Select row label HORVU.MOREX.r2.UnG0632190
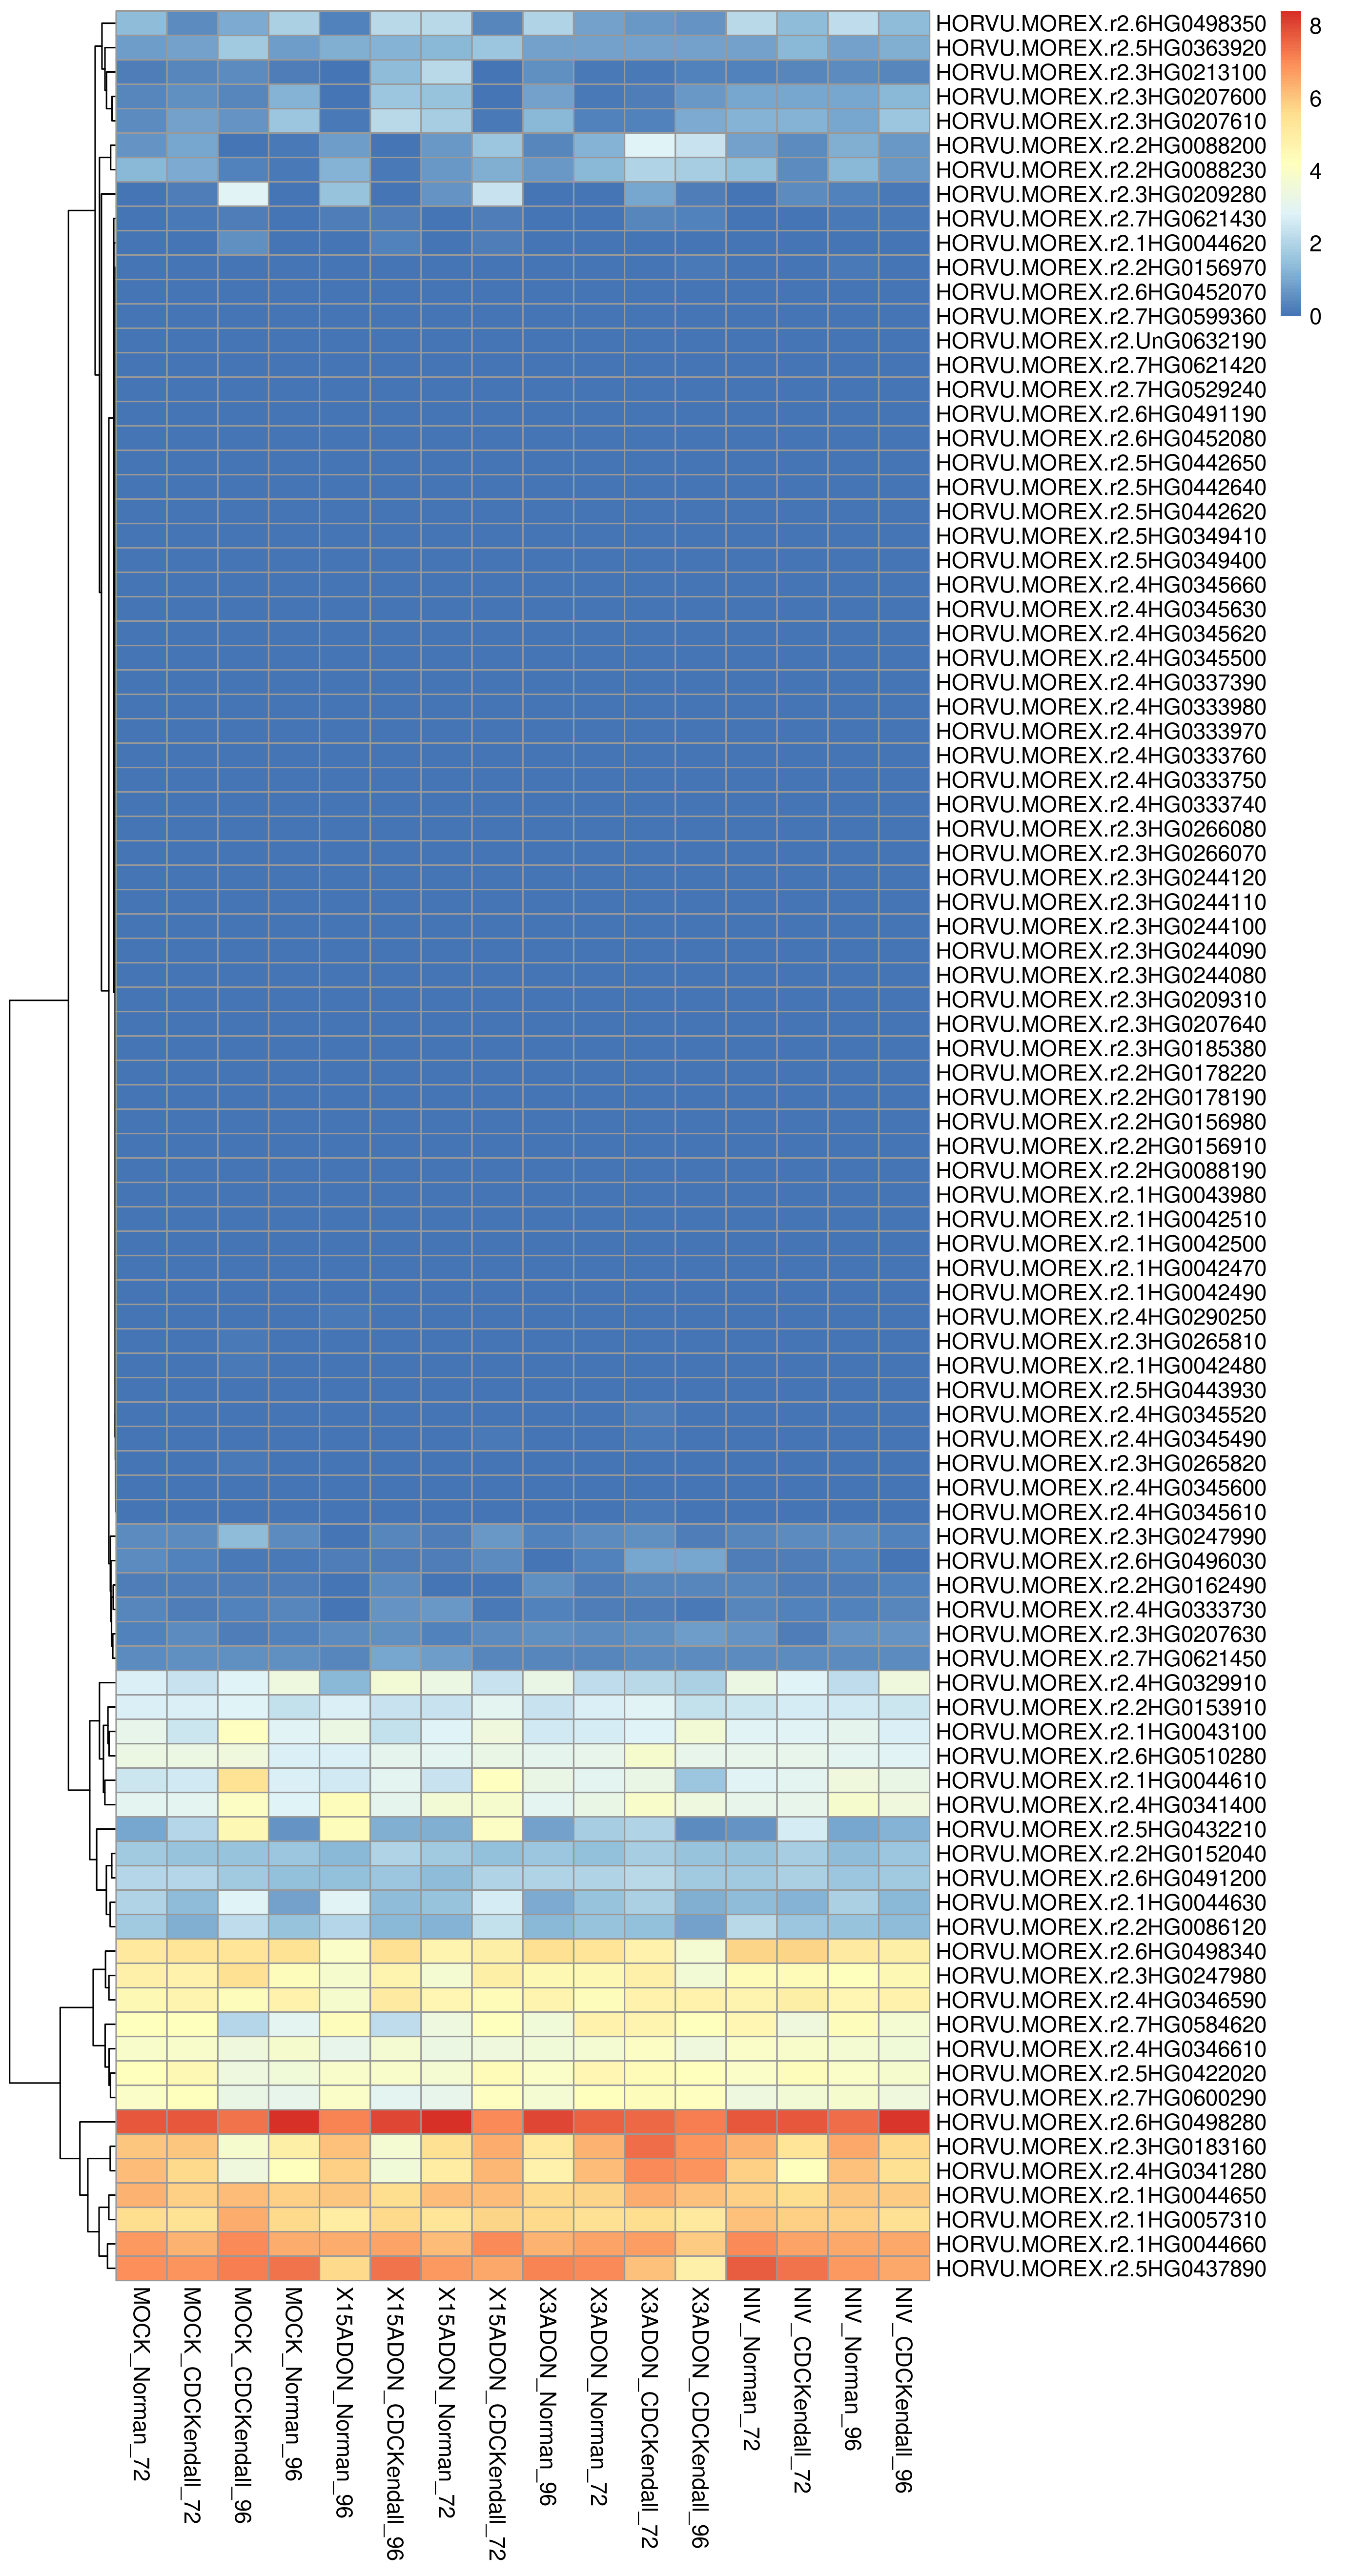Image resolution: width=1349 pixels, height=2576 pixels. tap(1101, 341)
